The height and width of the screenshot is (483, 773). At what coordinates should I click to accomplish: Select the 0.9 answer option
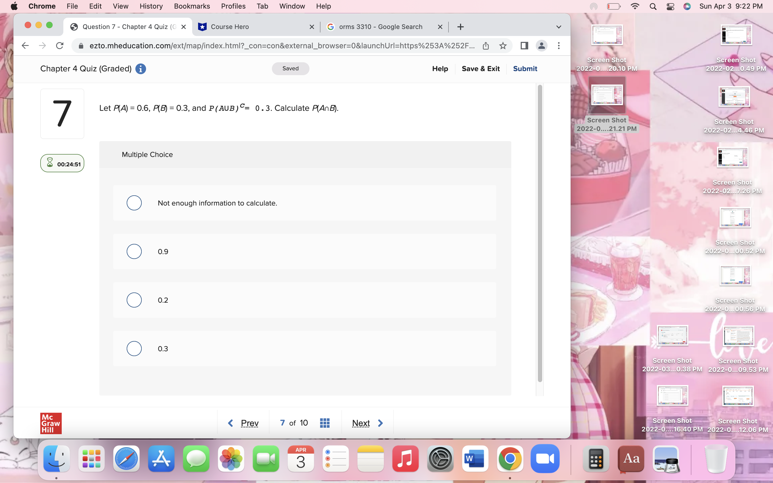coord(134,251)
